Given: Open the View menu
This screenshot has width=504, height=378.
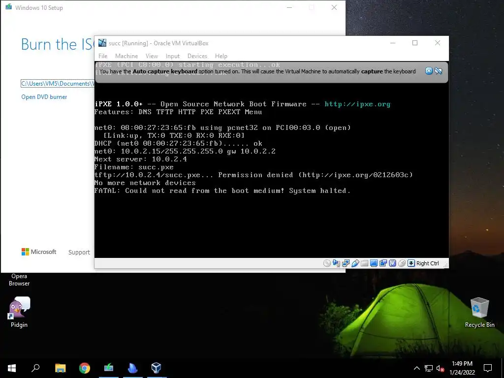Looking at the screenshot, I should click(x=152, y=56).
